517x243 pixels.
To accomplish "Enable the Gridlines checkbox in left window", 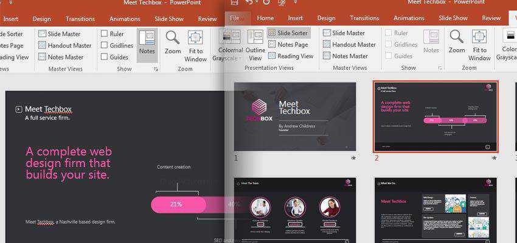I will pyautogui.click(x=105, y=45).
